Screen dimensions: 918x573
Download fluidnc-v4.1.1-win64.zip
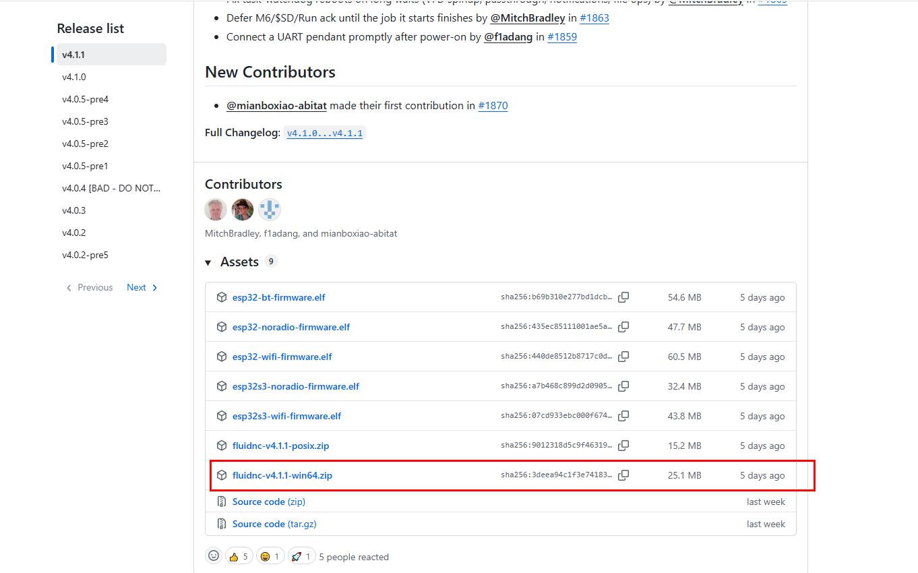282,475
